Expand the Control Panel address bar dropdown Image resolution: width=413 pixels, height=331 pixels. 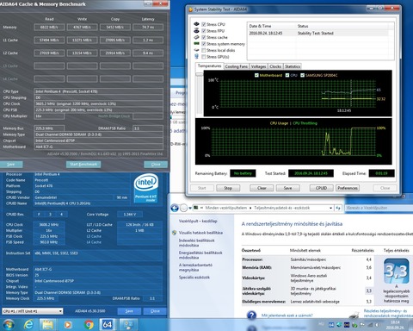(x=330, y=208)
